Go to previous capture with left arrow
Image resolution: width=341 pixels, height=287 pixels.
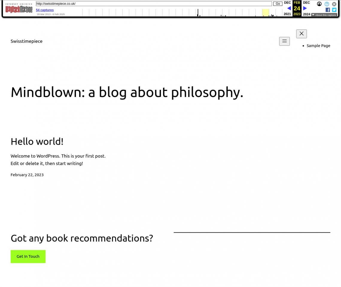tap(289, 8)
